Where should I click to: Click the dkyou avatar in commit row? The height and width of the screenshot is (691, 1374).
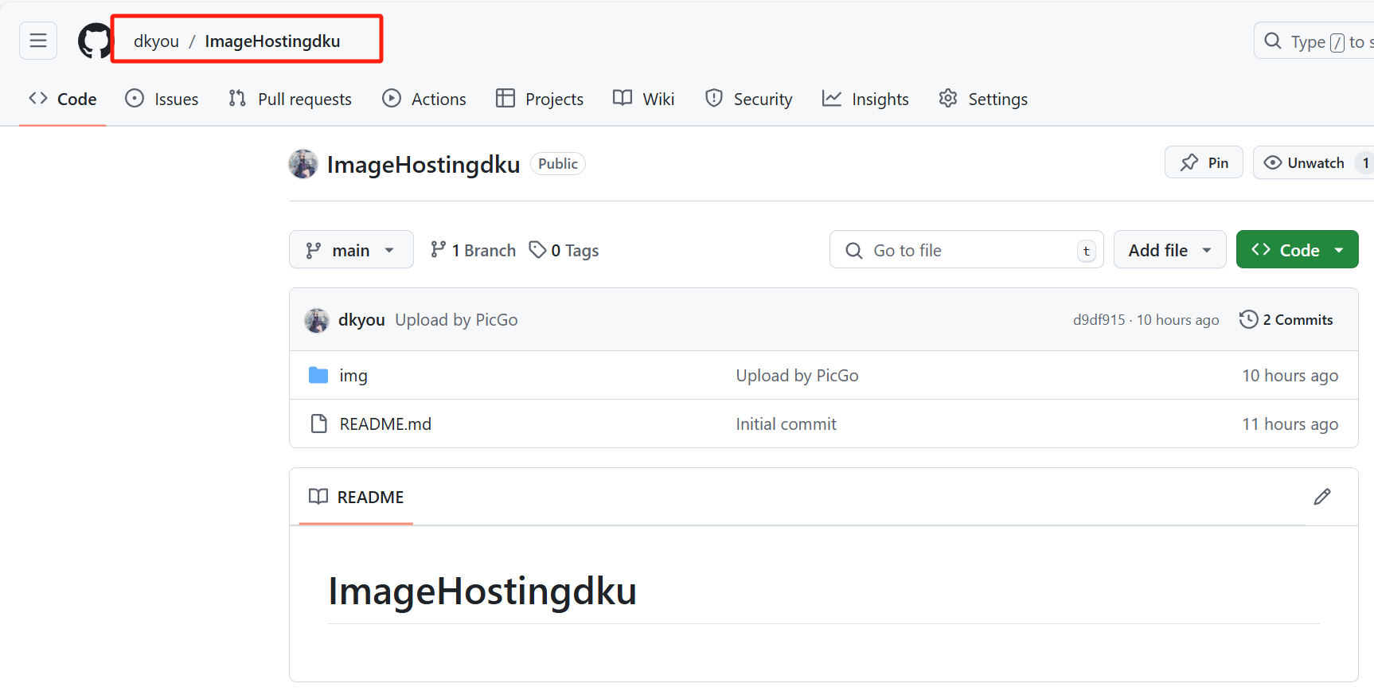click(317, 320)
